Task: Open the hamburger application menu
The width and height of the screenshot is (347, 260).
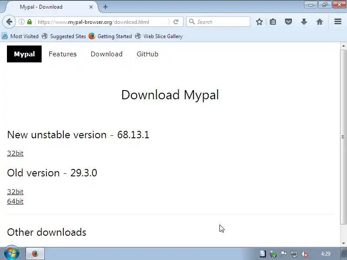Action: [x=338, y=22]
